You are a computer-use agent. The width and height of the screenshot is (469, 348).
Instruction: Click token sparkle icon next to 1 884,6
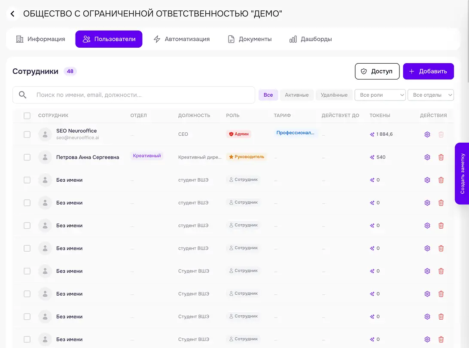pyautogui.click(x=372, y=134)
